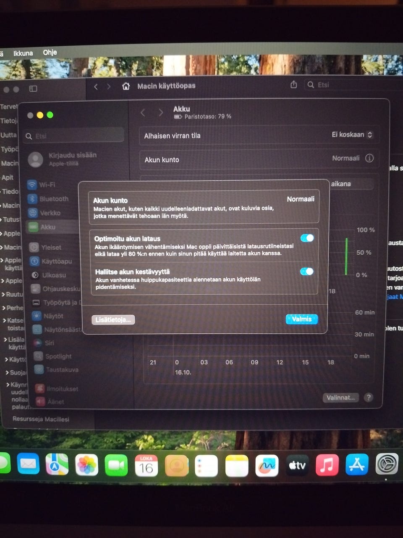Click the Valmis button
Screen dimensions: 403x538
tap(301, 319)
